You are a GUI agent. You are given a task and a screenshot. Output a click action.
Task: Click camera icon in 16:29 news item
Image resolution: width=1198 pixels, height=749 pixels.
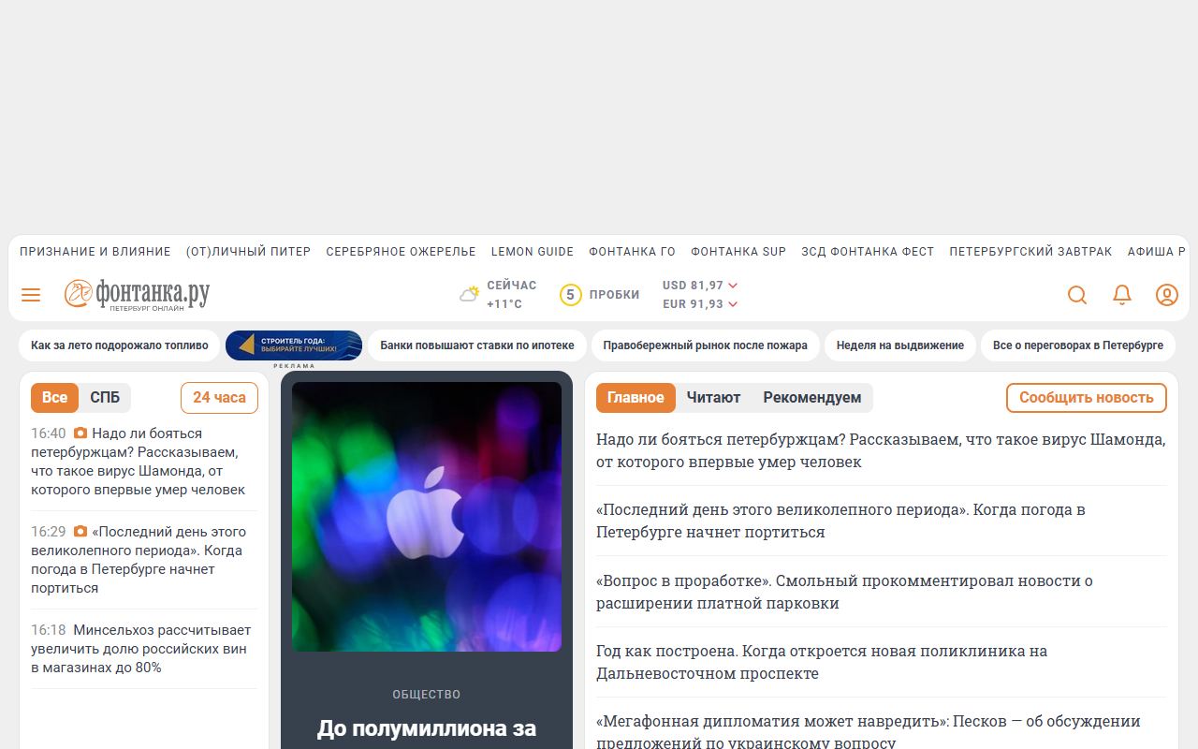click(x=80, y=532)
